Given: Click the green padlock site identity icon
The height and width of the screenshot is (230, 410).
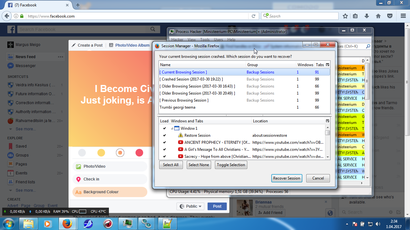Looking at the screenshot, I should click(x=22, y=16).
